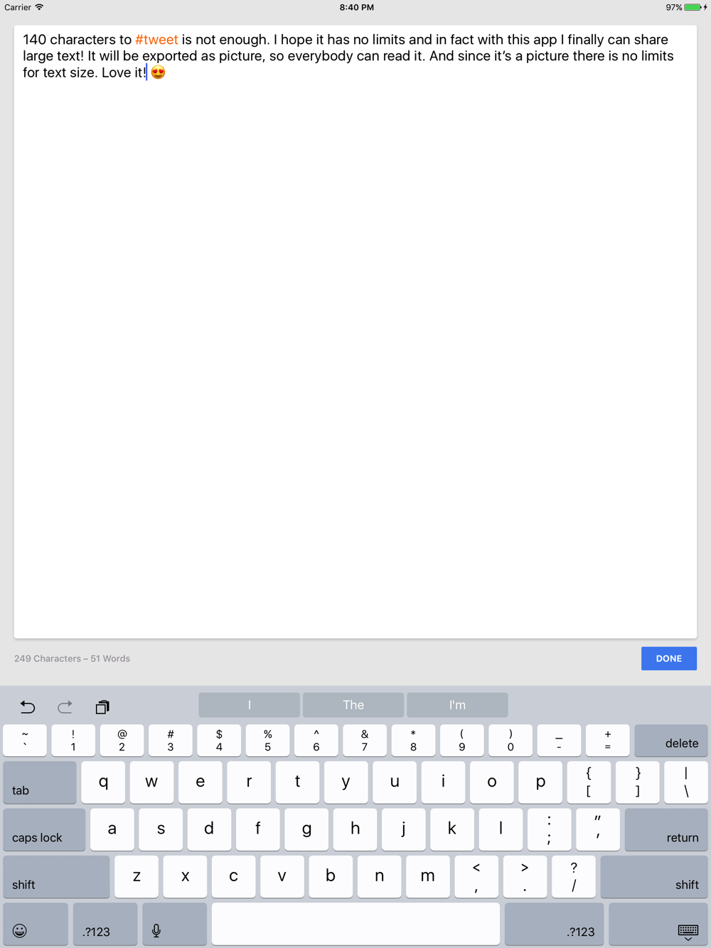
Task: Tap the tab key
Action: point(40,782)
